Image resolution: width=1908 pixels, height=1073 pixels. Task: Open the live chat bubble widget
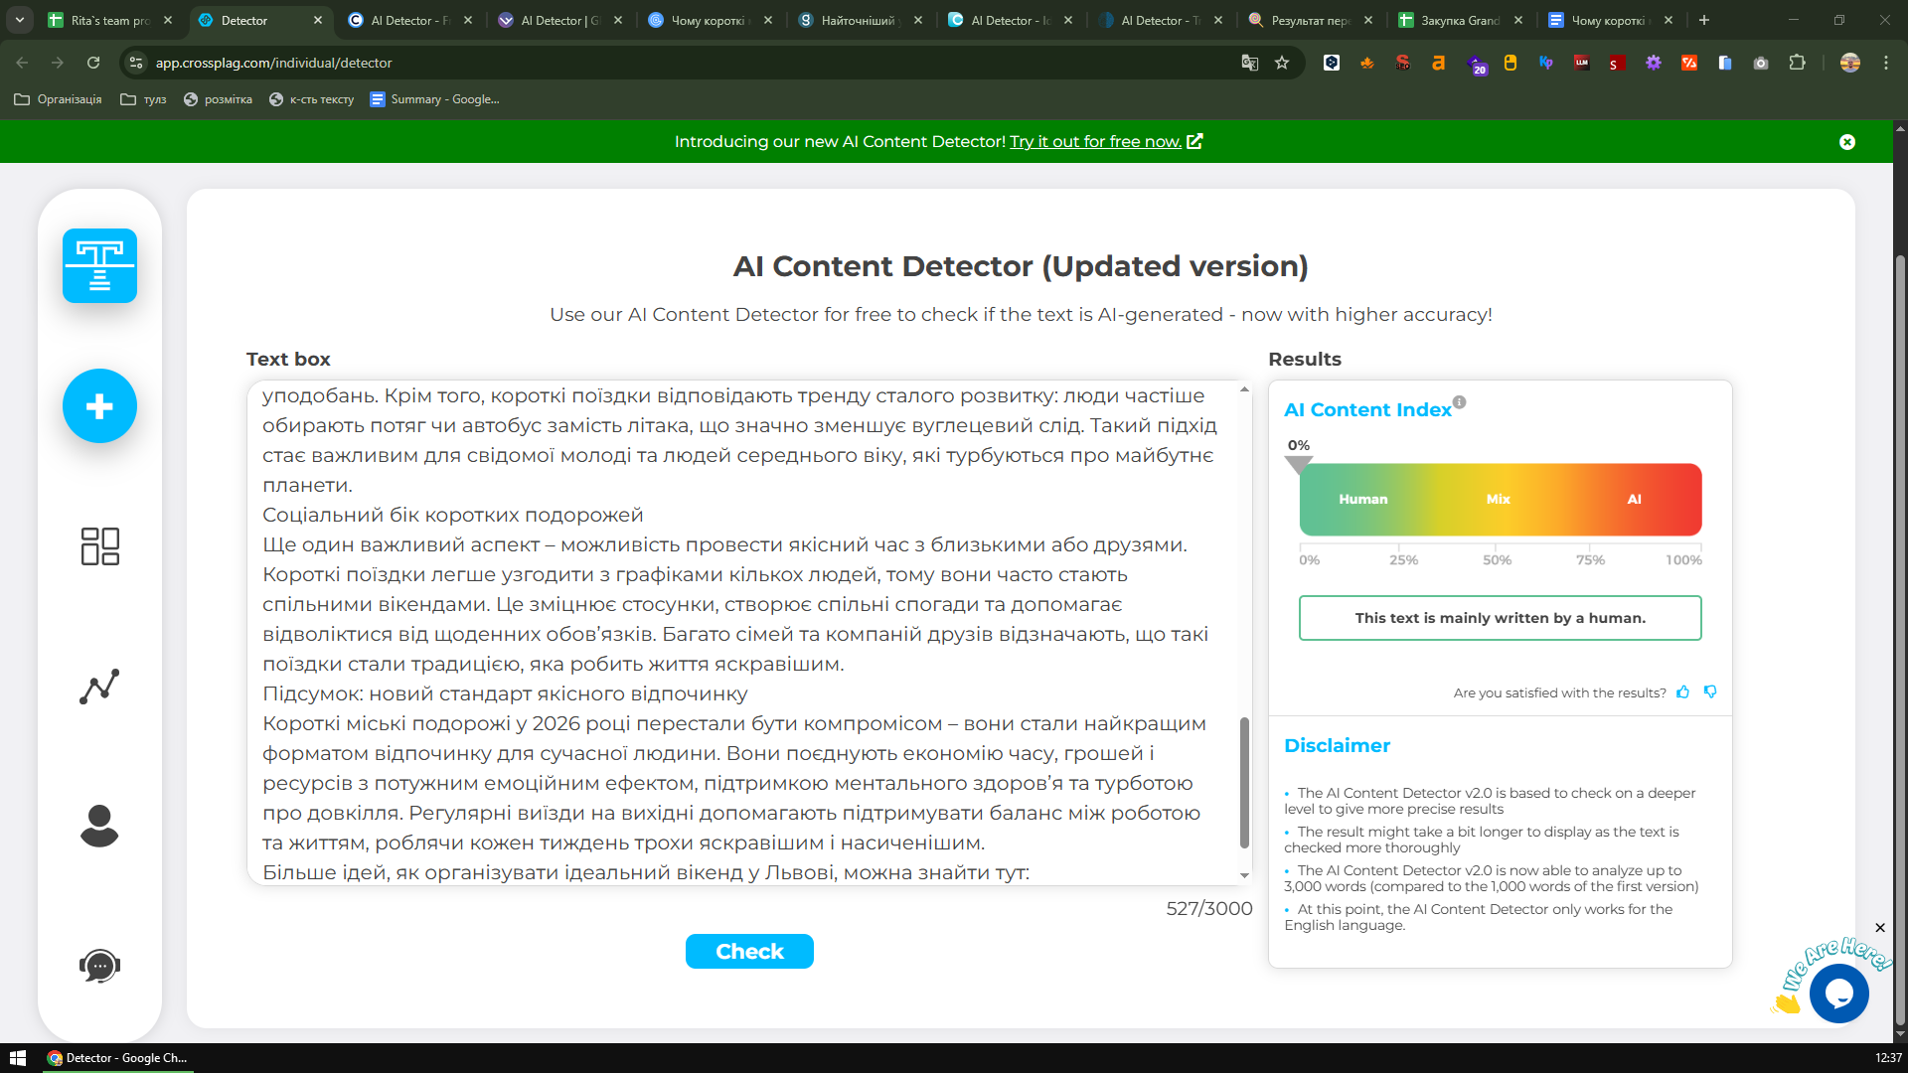click(x=1838, y=994)
